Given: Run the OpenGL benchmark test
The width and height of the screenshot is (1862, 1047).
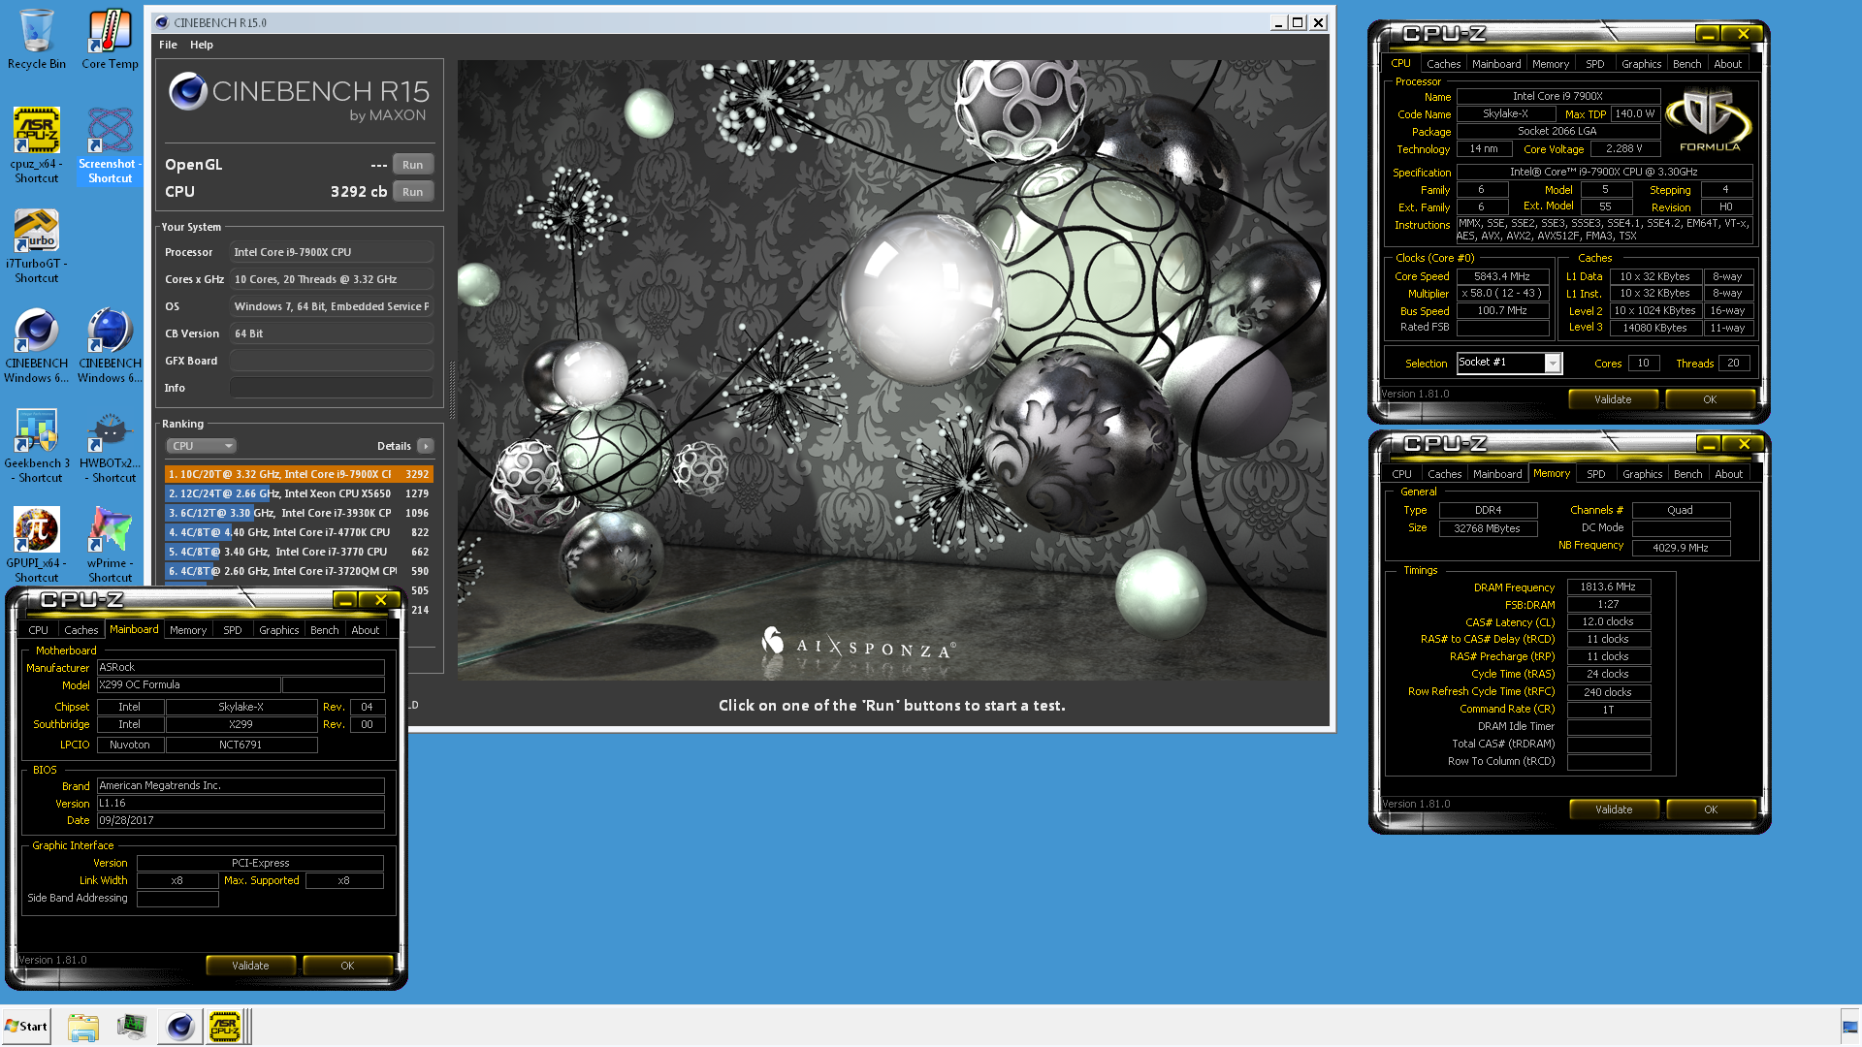Looking at the screenshot, I should (x=413, y=165).
